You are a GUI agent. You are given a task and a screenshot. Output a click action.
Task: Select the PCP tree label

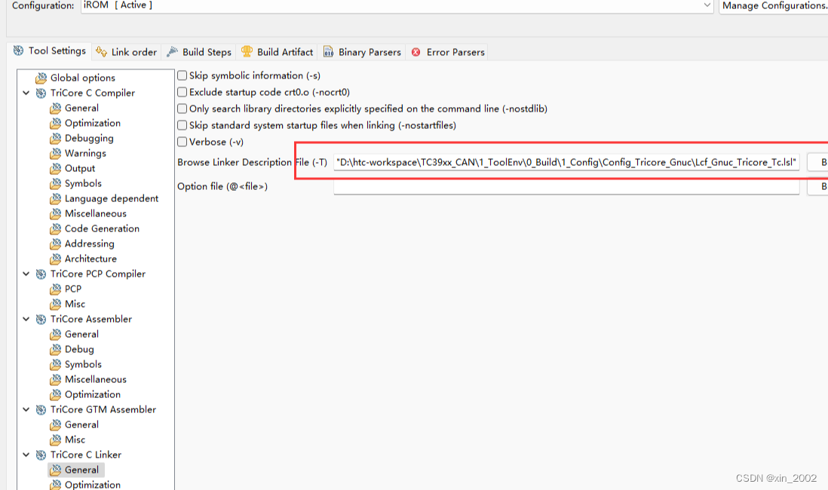click(73, 289)
